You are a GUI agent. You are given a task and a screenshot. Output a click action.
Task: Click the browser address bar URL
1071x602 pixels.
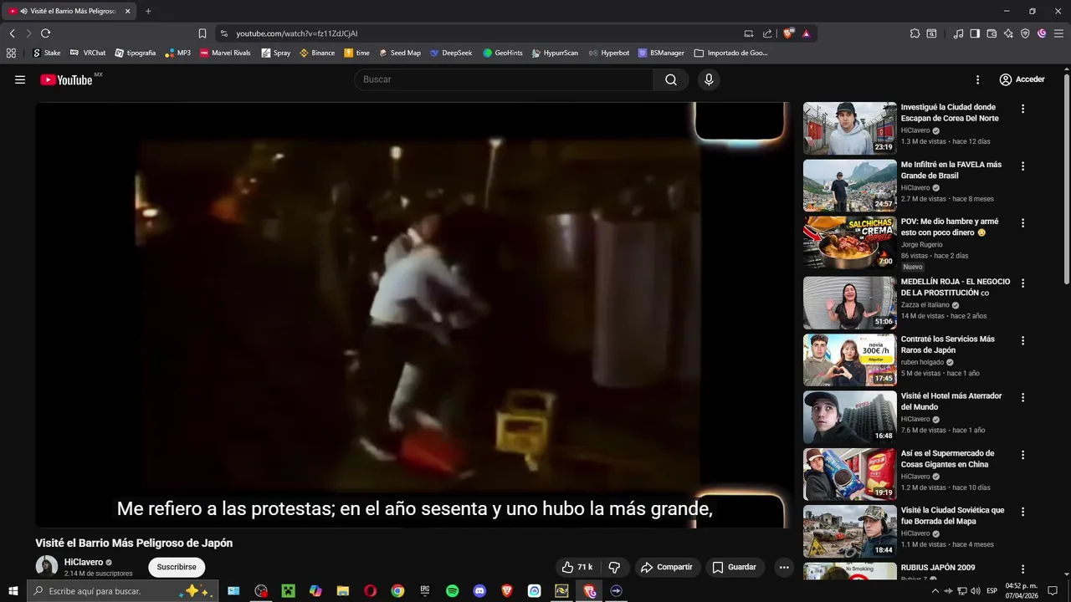coord(297,33)
